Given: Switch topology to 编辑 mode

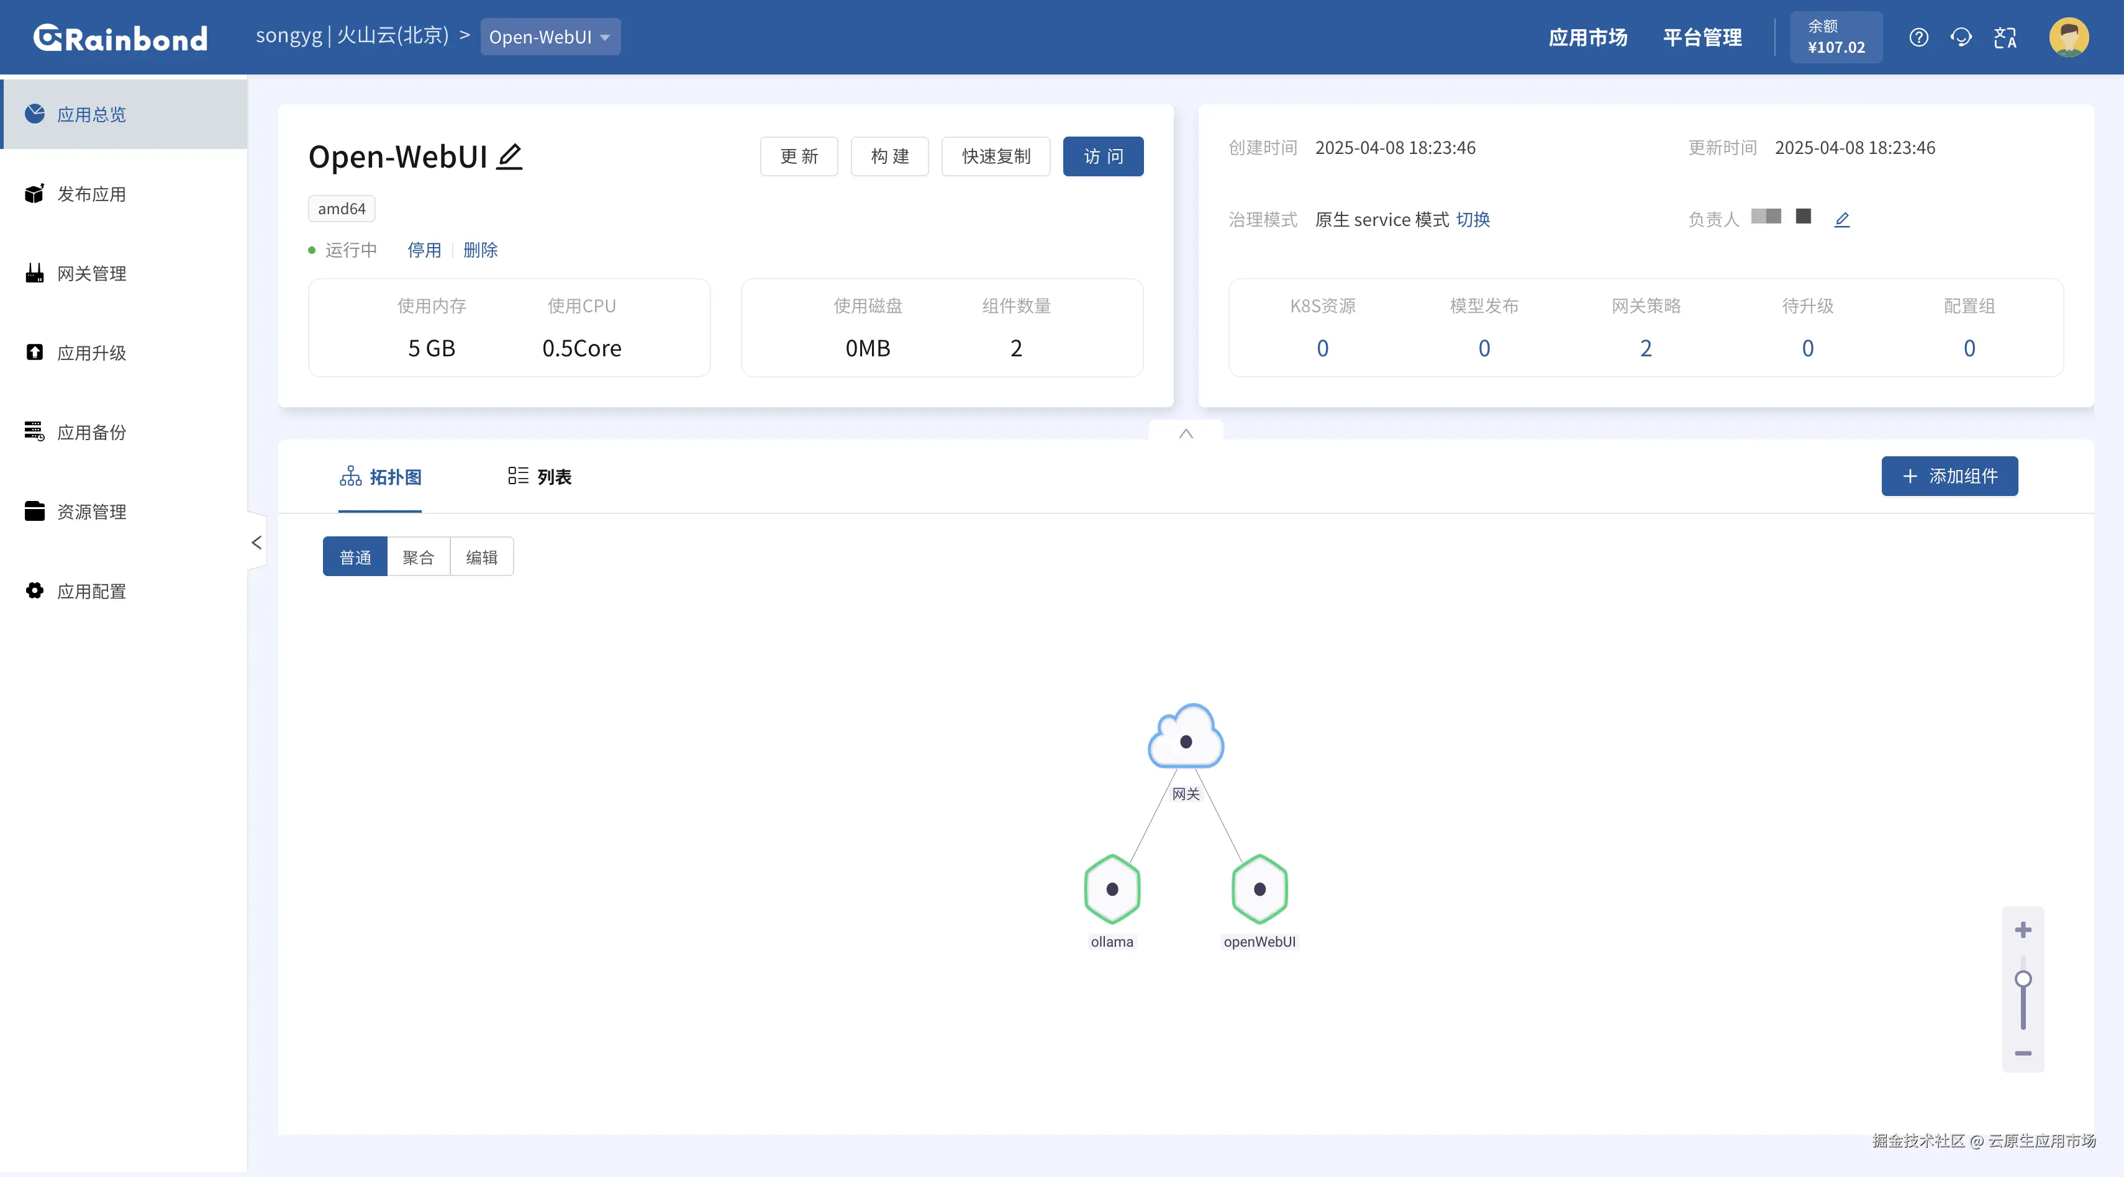Looking at the screenshot, I should point(481,557).
